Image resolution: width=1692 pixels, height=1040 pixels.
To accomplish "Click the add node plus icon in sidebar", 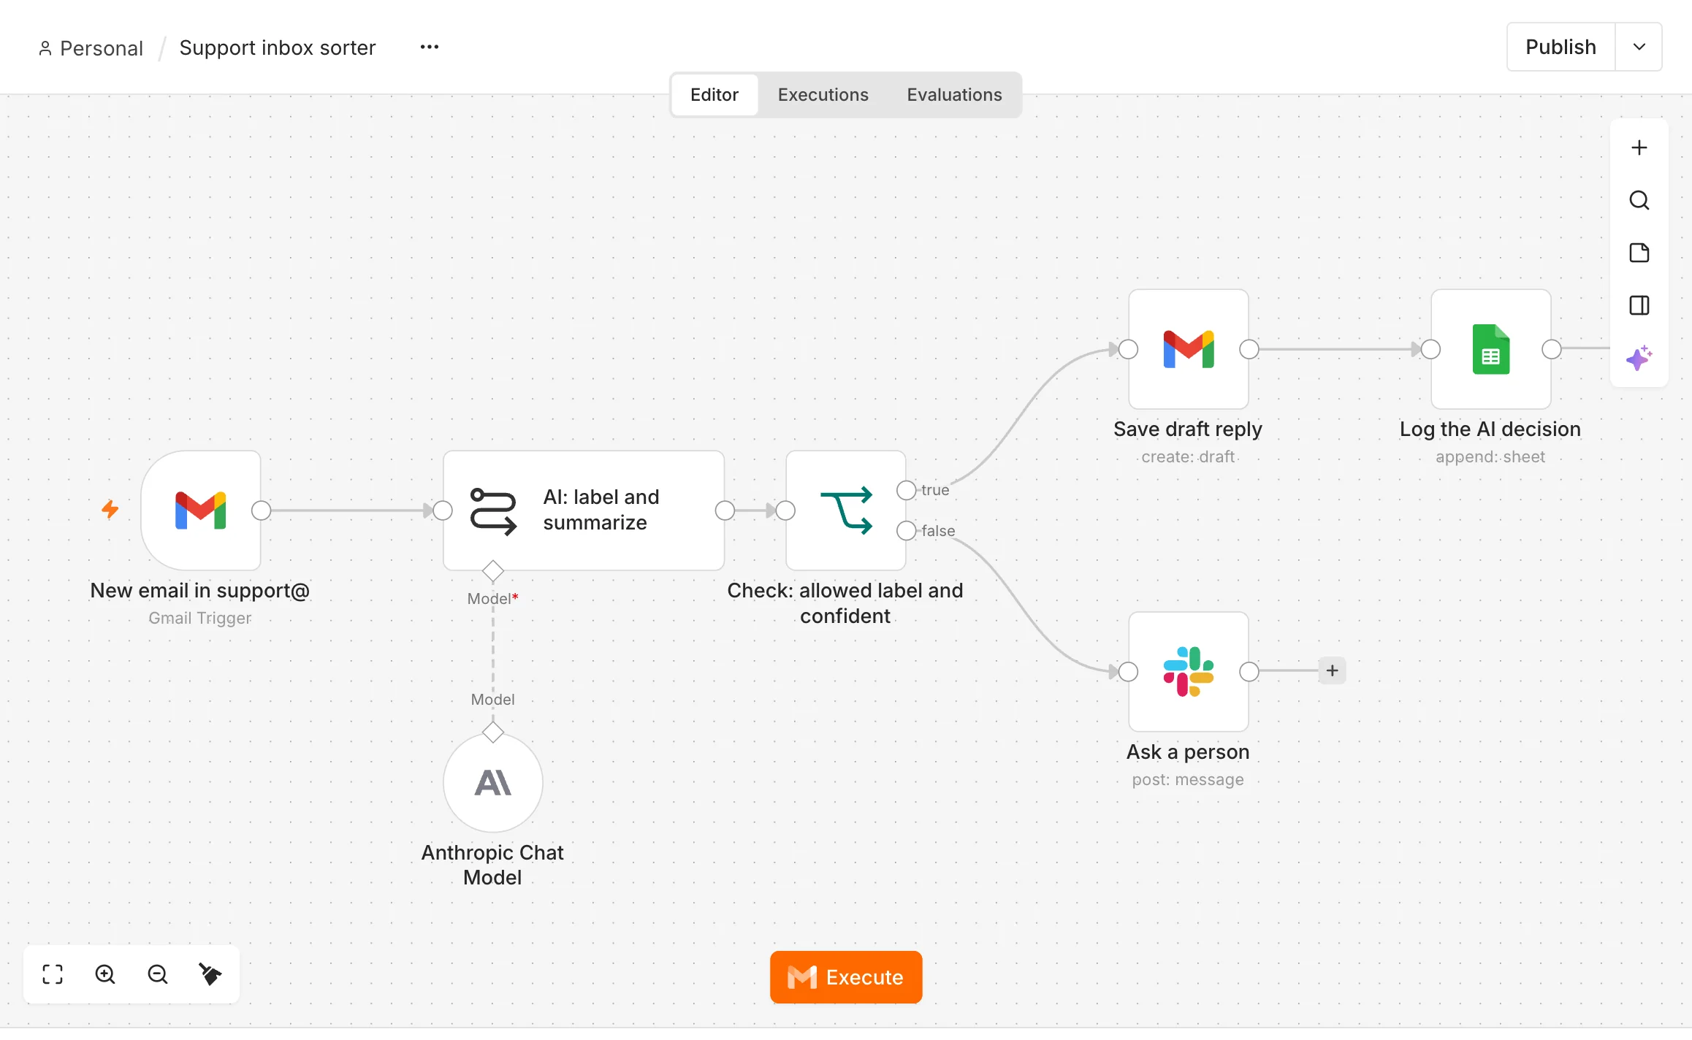I will (x=1639, y=148).
